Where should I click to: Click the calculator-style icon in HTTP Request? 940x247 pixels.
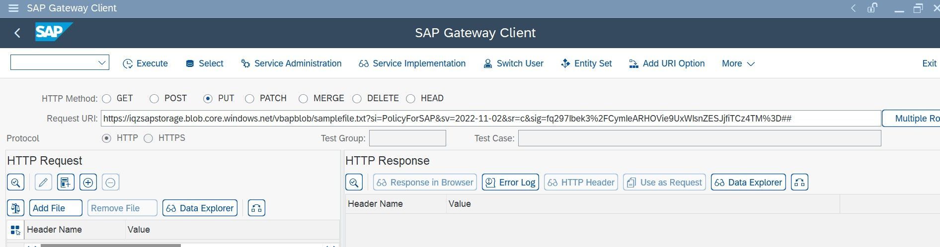[66, 183]
